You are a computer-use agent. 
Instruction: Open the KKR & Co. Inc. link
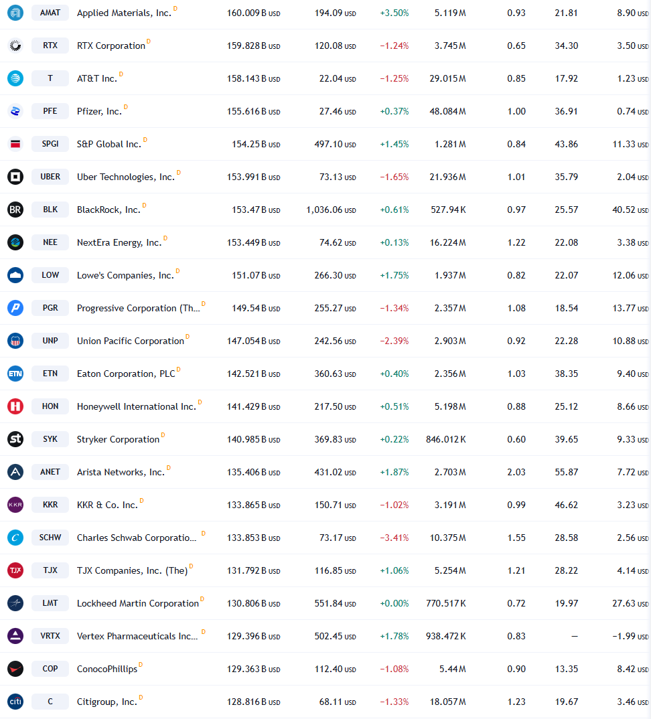107,505
